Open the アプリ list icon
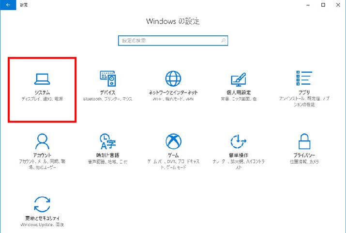Image resolution: width=346 pixels, height=233 pixels. pyautogui.click(x=304, y=78)
